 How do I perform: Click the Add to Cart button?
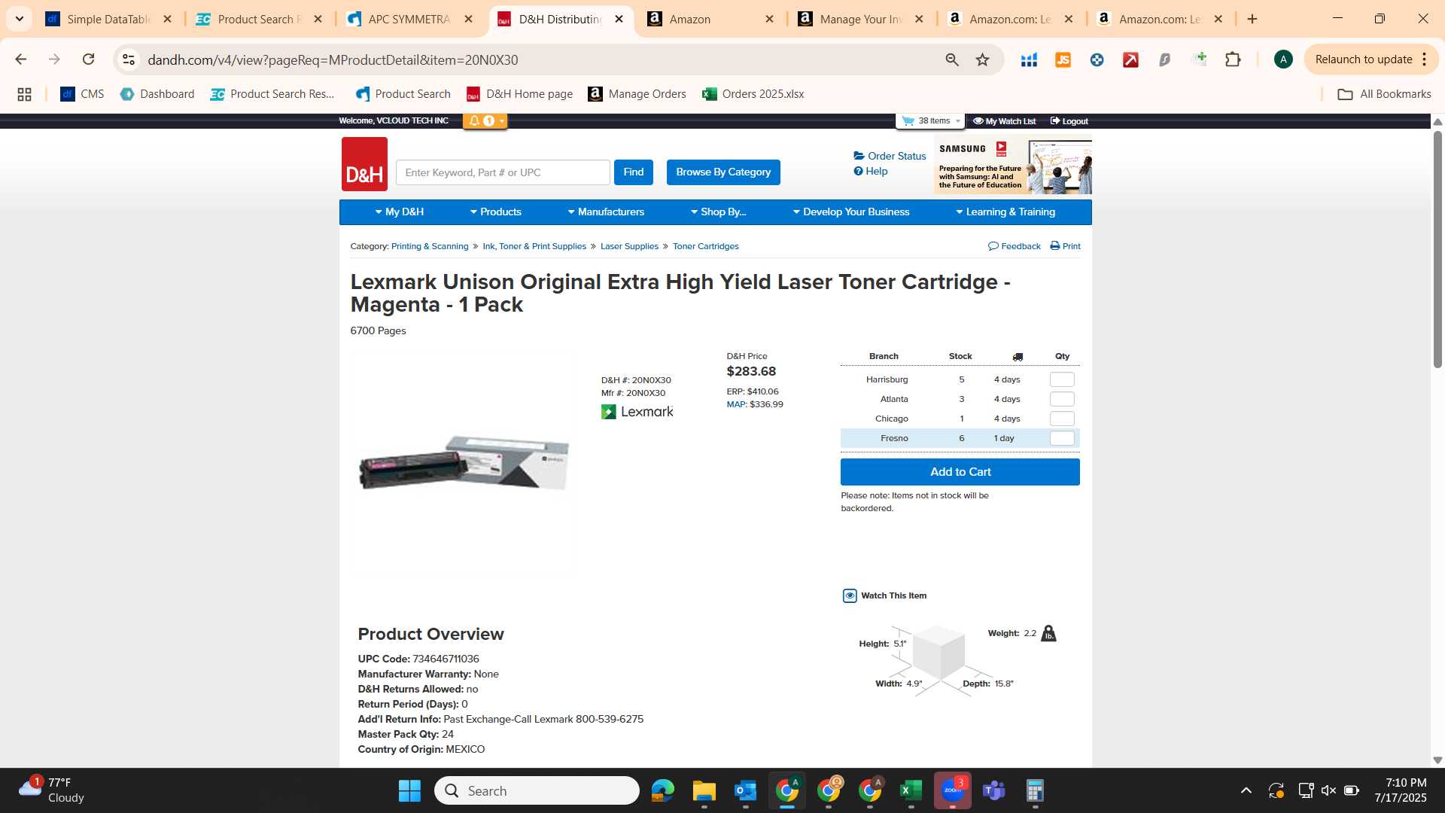(960, 472)
